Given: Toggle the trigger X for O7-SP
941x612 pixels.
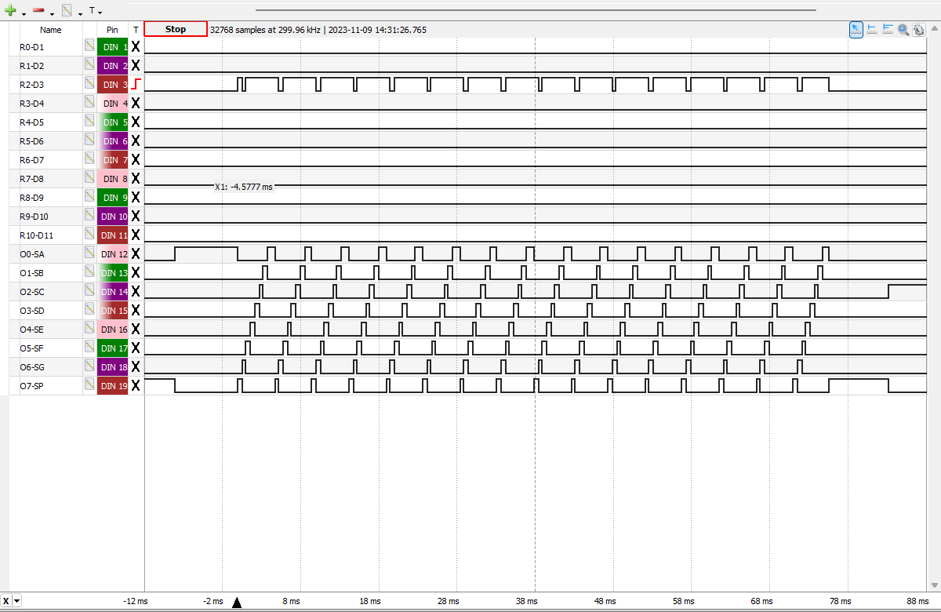Looking at the screenshot, I should coord(136,385).
